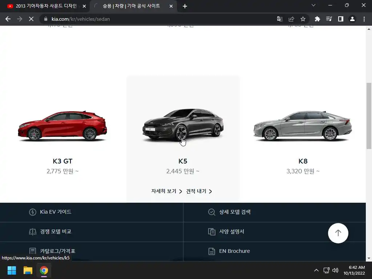
Task: Open the Extensions puzzle icon
Action: pos(317,19)
